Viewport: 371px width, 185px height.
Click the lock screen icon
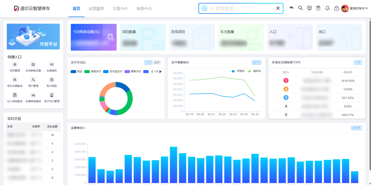[x=336, y=8]
